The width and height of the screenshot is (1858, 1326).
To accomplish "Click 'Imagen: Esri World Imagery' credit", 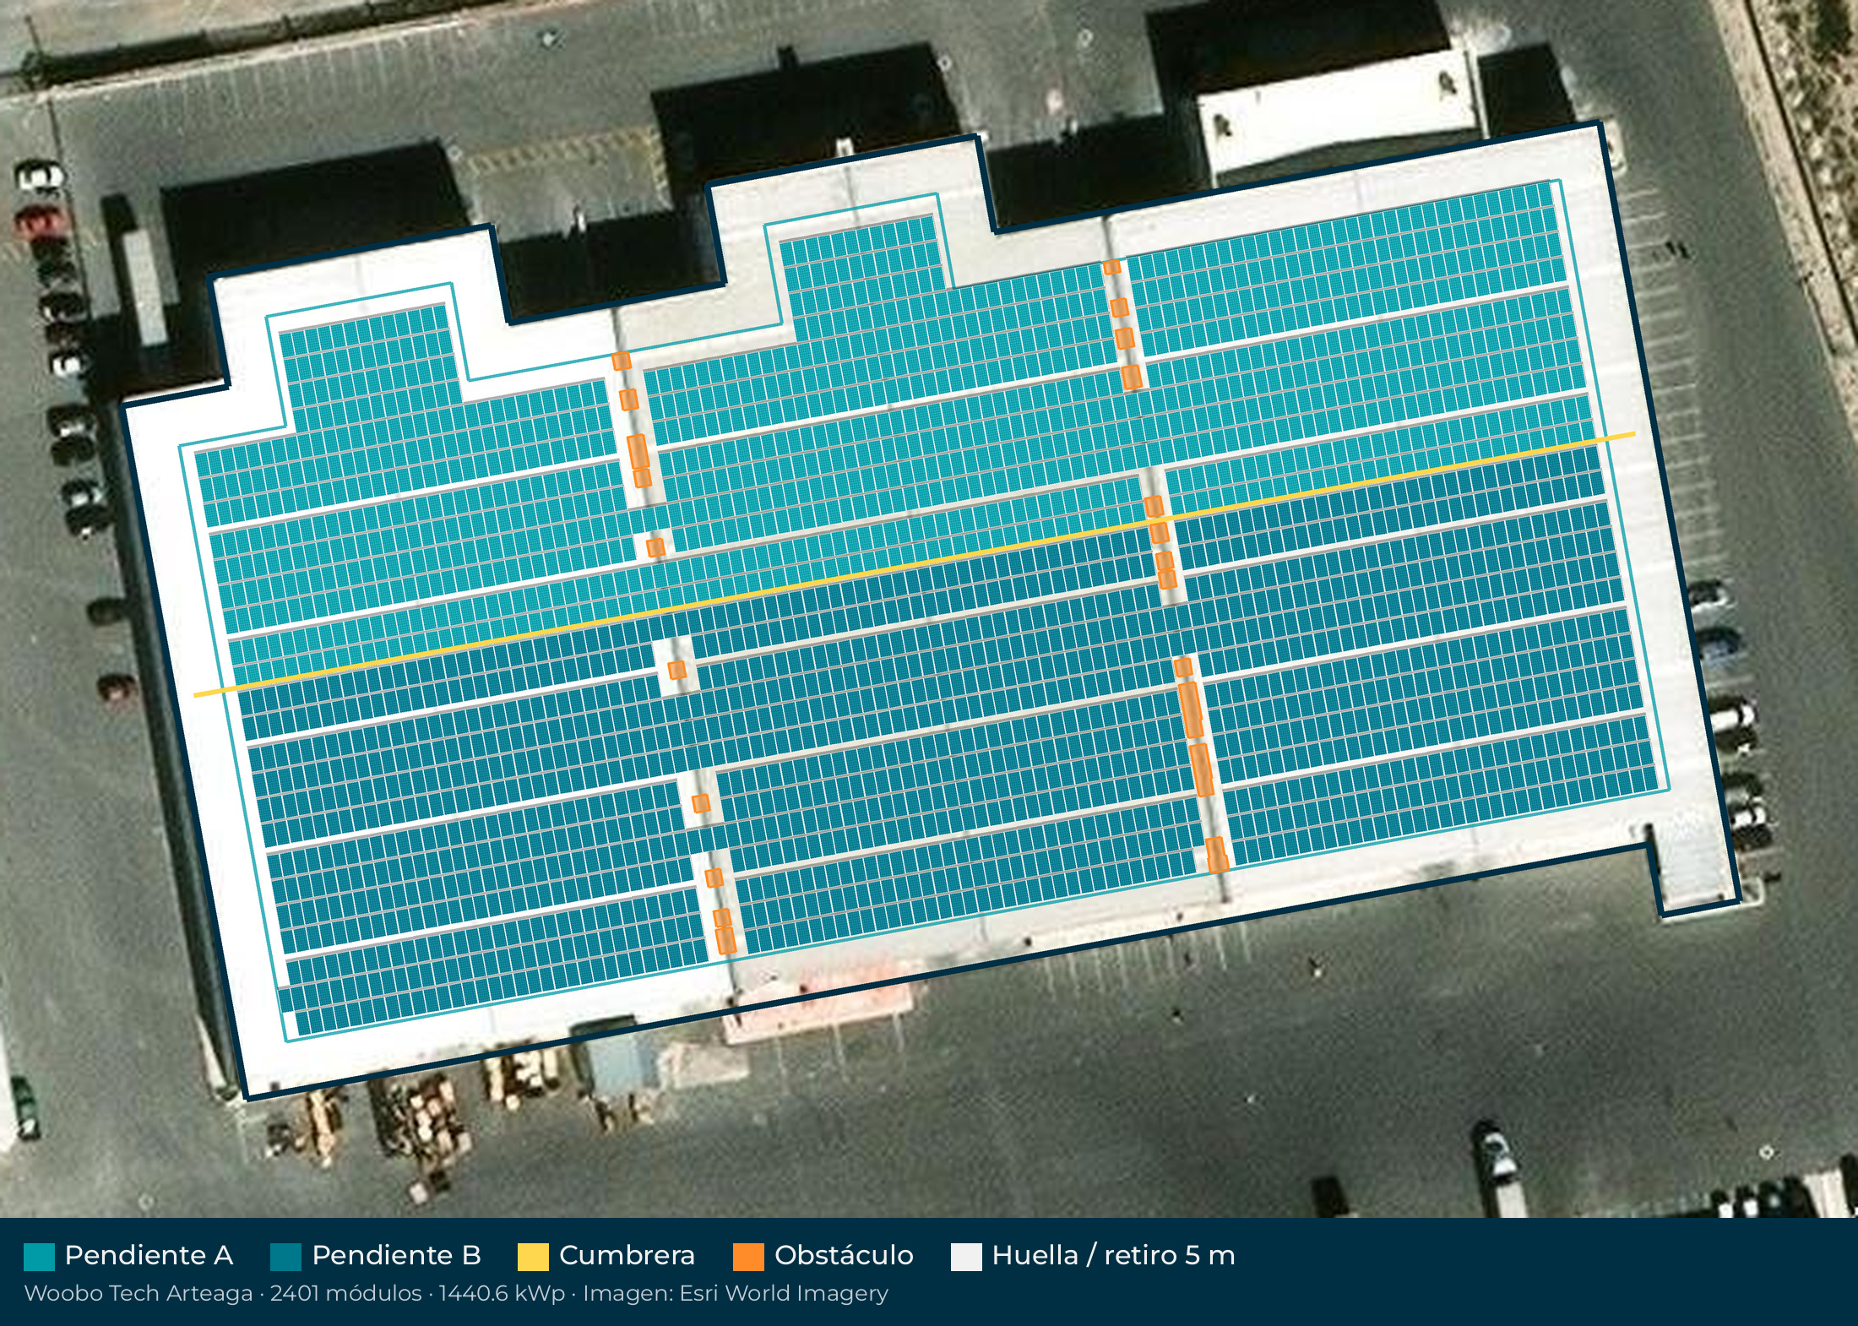I will point(736,1293).
